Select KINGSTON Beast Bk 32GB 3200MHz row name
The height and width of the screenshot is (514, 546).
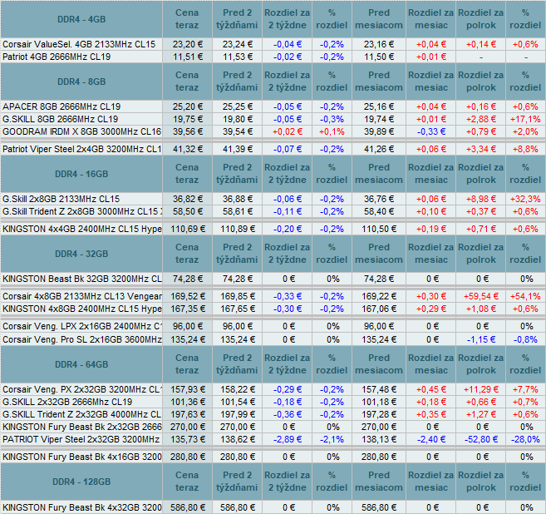tap(81, 279)
